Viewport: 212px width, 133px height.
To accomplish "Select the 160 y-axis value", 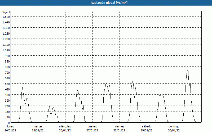I will point(7,111).
